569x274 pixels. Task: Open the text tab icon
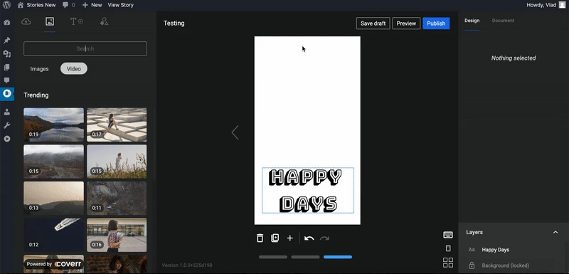(x=77, y=21)
